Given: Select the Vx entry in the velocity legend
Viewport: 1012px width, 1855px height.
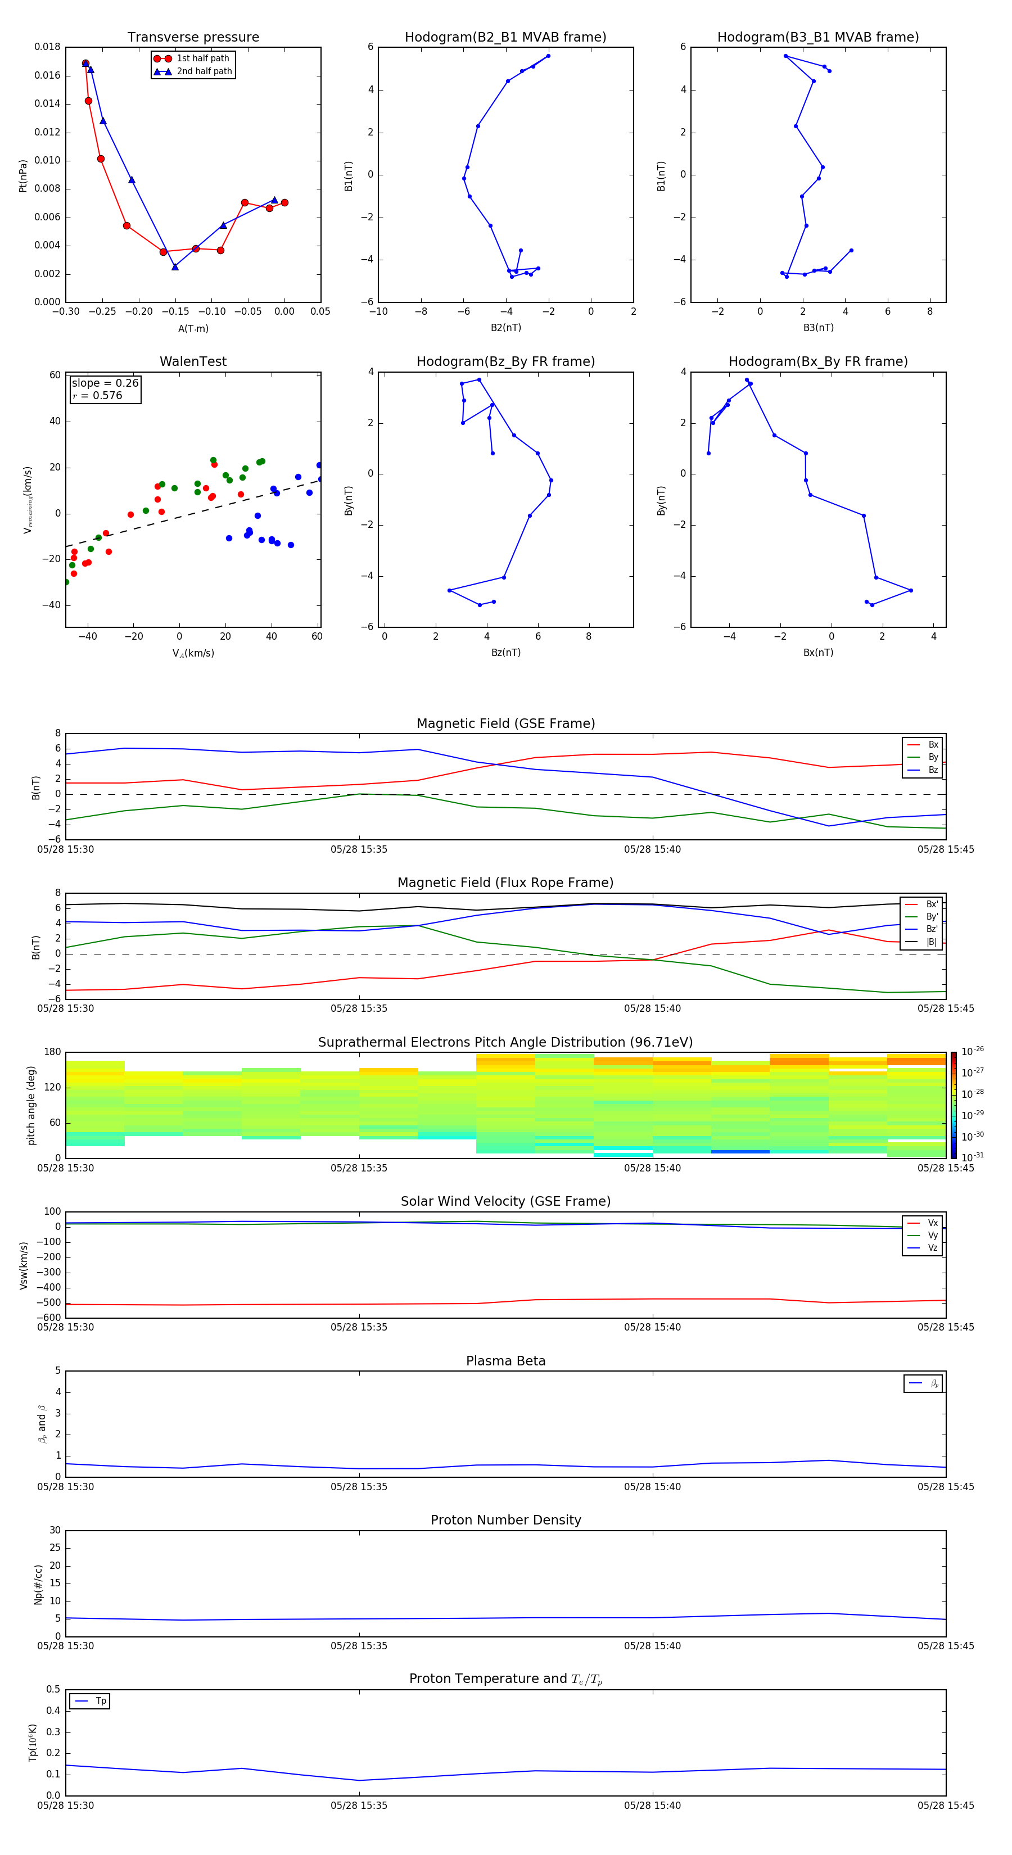Looking at the screenshot, I should point(923,1224).
